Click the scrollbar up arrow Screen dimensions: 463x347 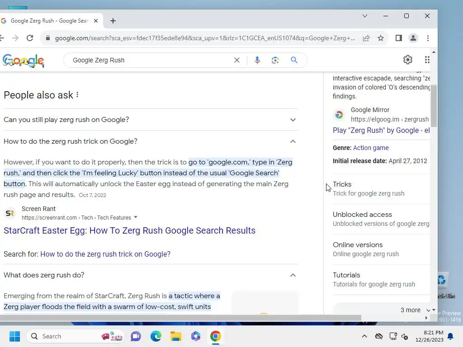(434, 52)
